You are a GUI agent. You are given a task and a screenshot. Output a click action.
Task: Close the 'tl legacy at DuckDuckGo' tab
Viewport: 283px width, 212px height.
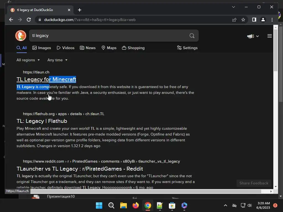pyautogui.click(x=69, y=10)
